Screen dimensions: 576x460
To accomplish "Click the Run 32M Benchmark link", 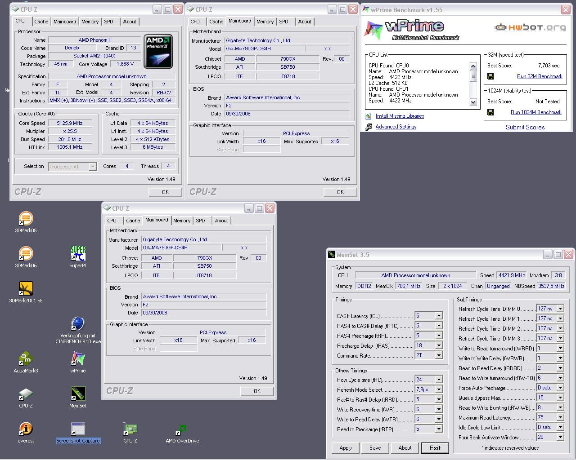I will 540,76.
